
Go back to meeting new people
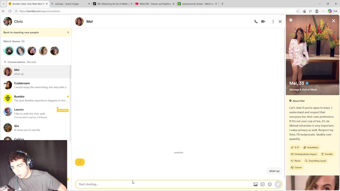36,32
